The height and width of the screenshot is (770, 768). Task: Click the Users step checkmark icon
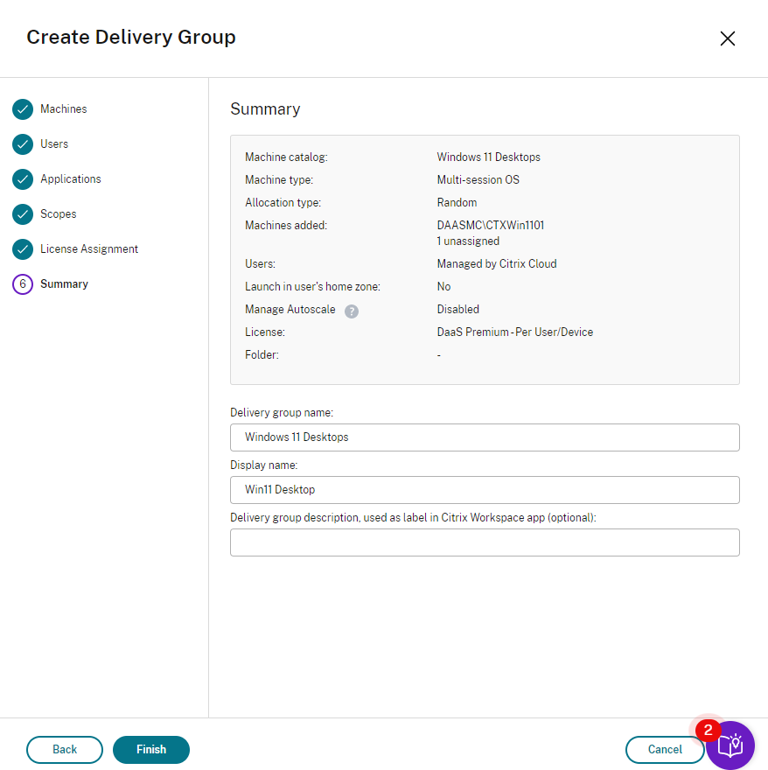(23, 143)
